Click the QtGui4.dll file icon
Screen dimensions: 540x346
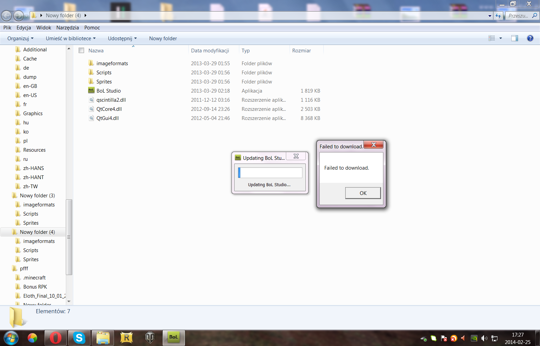91,118
